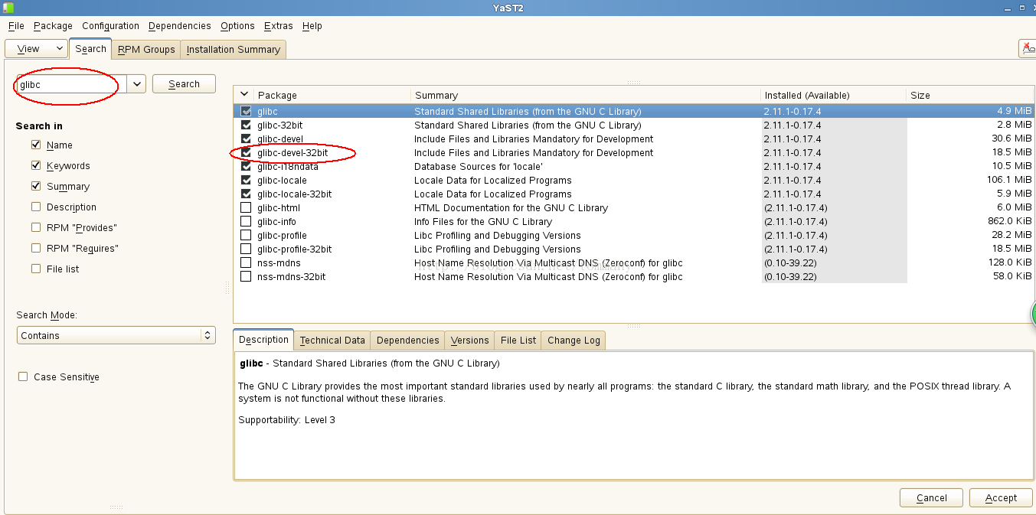Open the status header column dropdown arrow

244,95
